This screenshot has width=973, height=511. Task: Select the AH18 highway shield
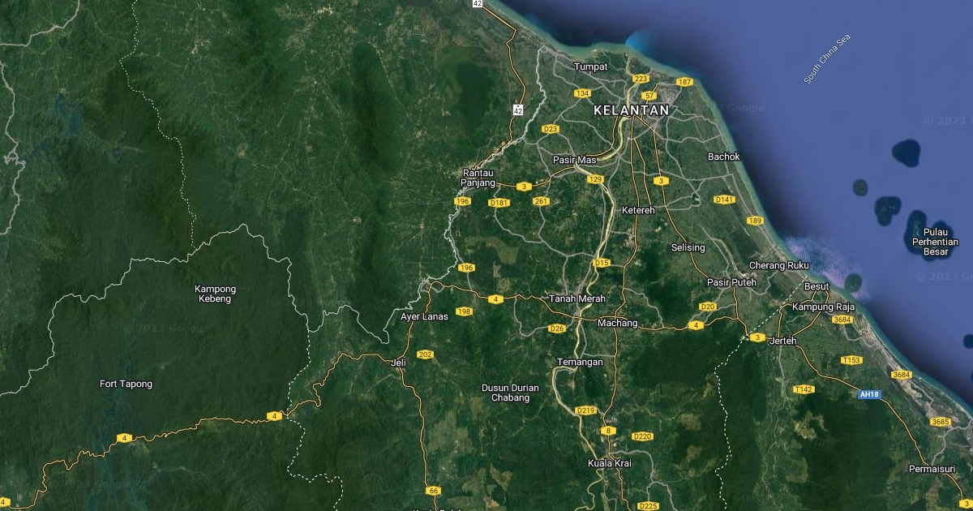[868, 395]
